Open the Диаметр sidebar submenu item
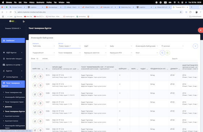The image size is (203, 132). 8,107
